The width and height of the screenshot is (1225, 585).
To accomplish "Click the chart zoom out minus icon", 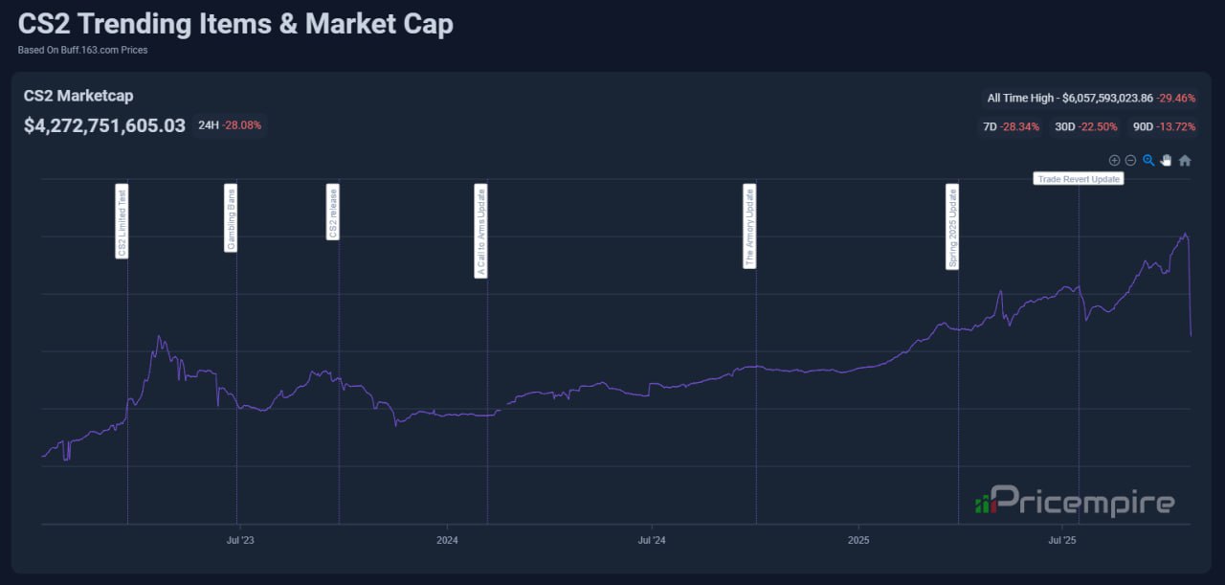I will [x=1130, y=161].
